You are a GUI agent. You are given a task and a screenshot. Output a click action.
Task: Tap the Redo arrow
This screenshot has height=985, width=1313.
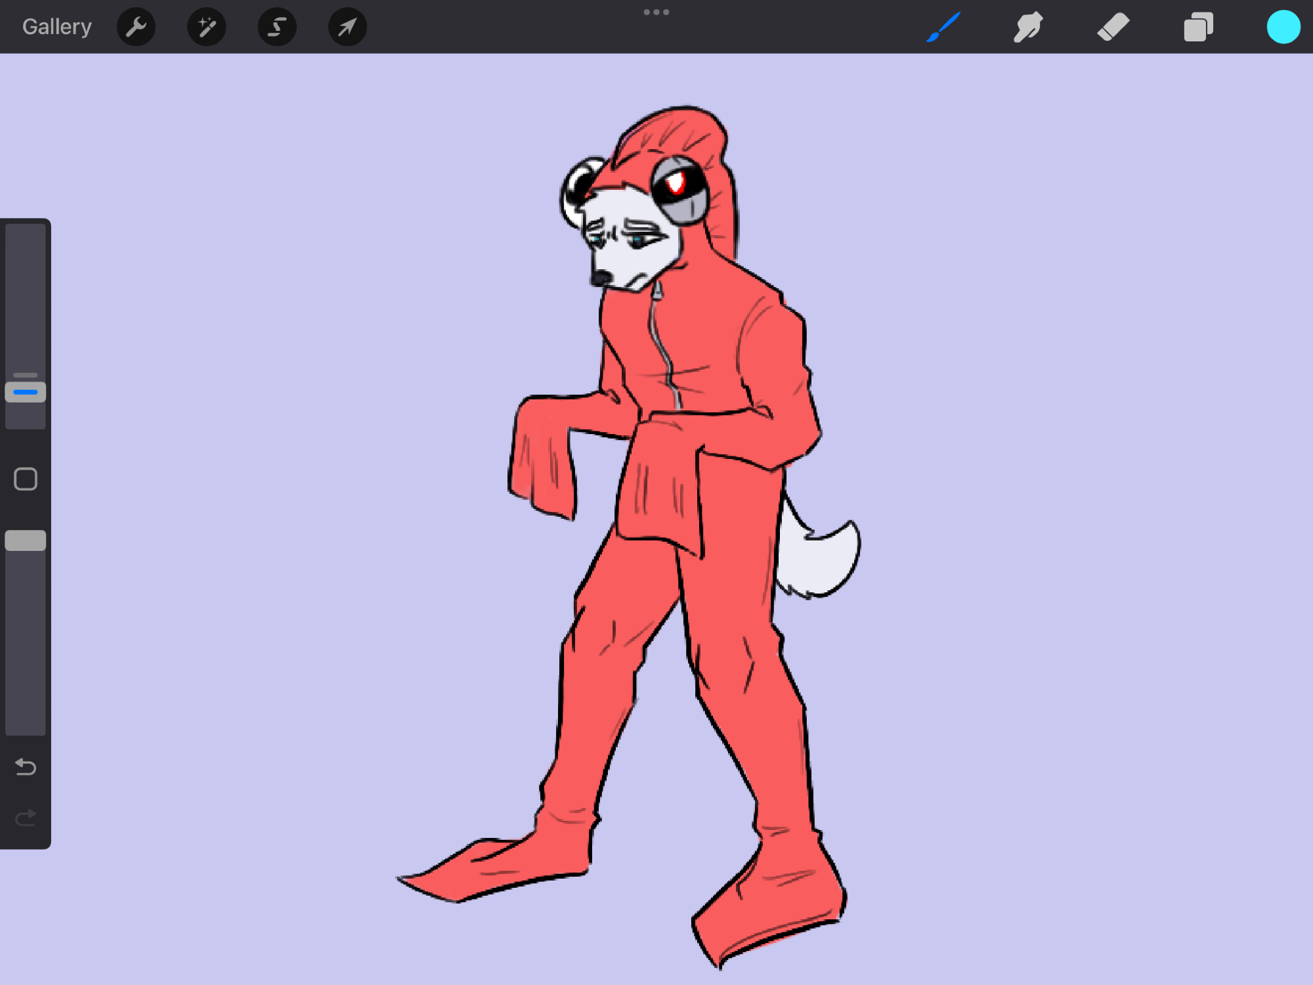(26, 818)
